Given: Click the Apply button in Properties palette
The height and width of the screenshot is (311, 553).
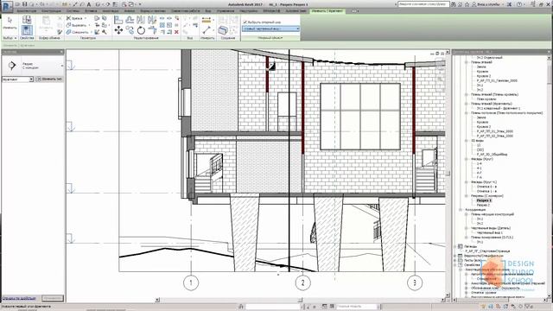Looking at the screenshot, I should click(53, 298).
